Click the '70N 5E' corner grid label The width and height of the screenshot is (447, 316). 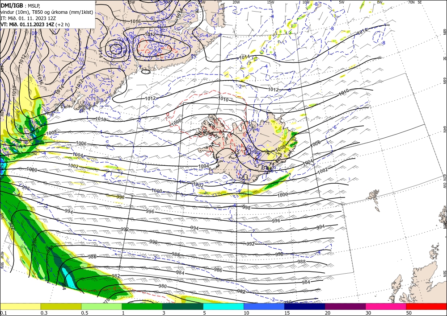pyautogui.click(x=415, y=2)
